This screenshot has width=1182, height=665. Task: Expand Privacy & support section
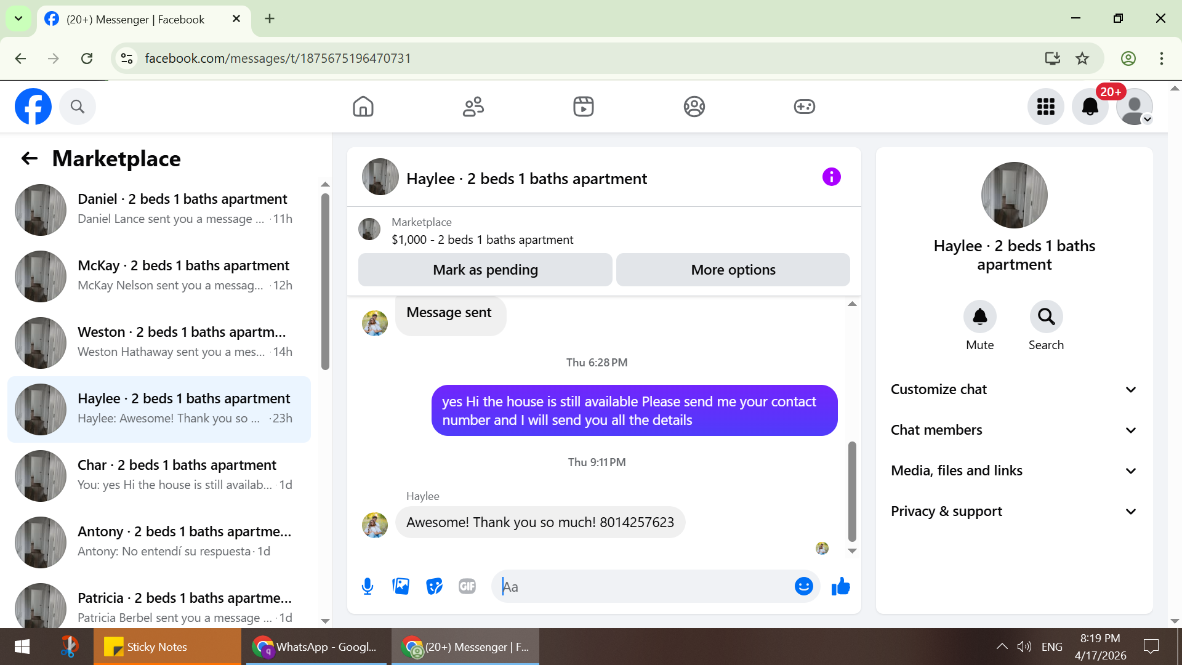1014,511
